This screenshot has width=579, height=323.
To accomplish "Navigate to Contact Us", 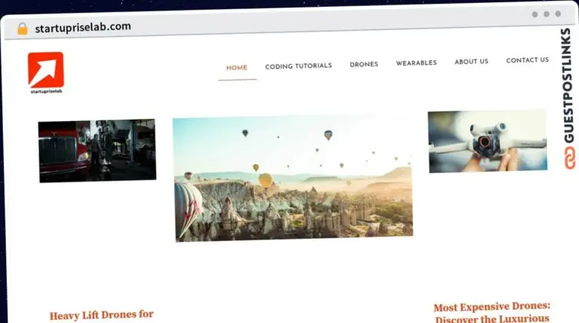I will [527, 60].
